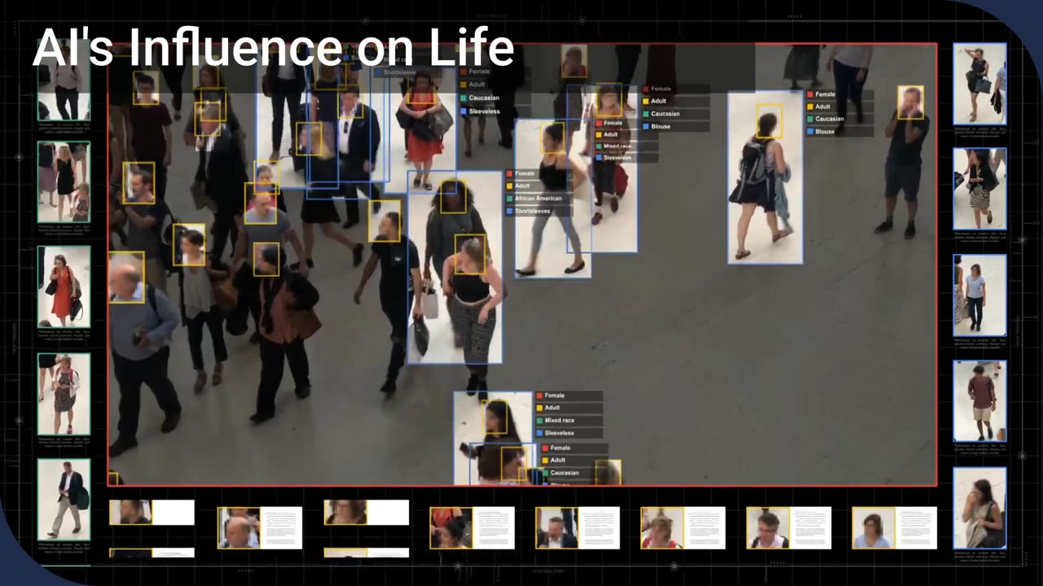Select the Blouse label beside the backpack woman
Screen dimensions: 1043x586
825,131
